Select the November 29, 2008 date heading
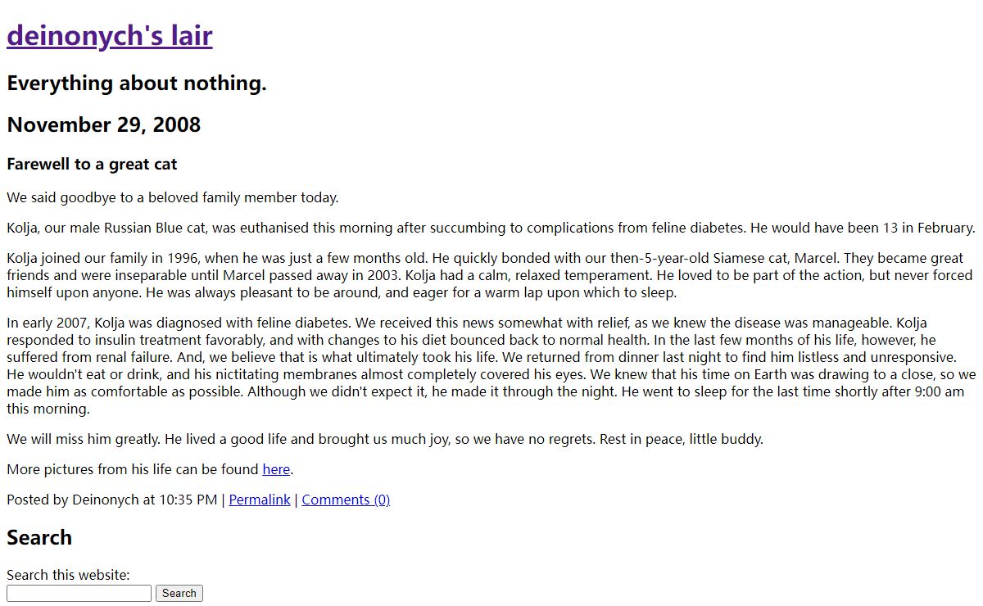Image resolution: width=983 pixels, height=606 pixels. (104, 125)
